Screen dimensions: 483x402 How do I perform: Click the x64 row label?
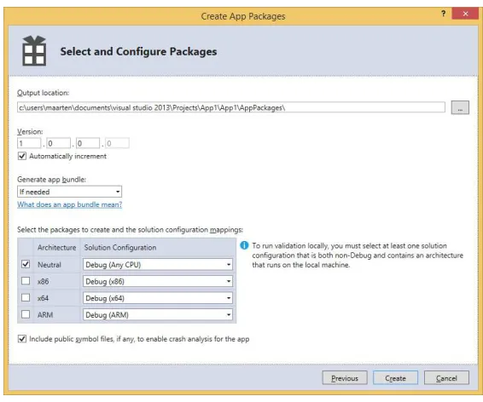(x=44, y=298)
